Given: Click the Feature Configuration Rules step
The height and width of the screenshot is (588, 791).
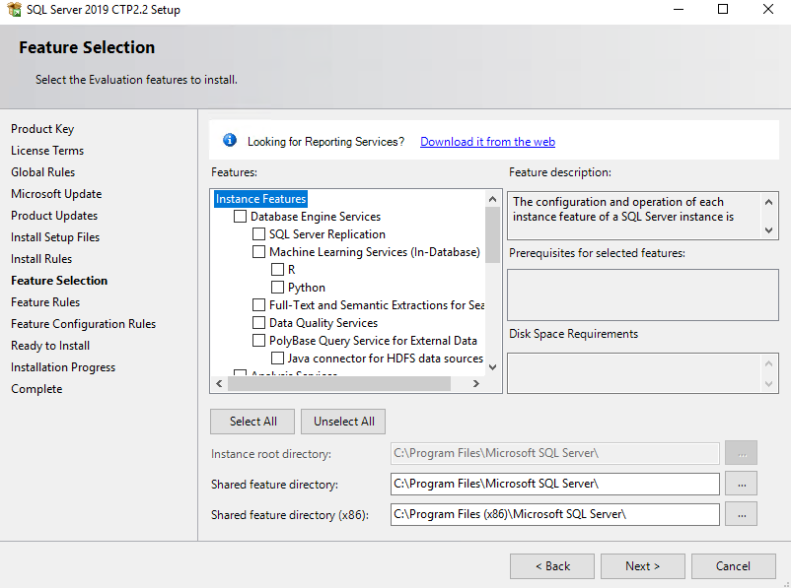Looking at the screenshot, I should coord(83,324).
